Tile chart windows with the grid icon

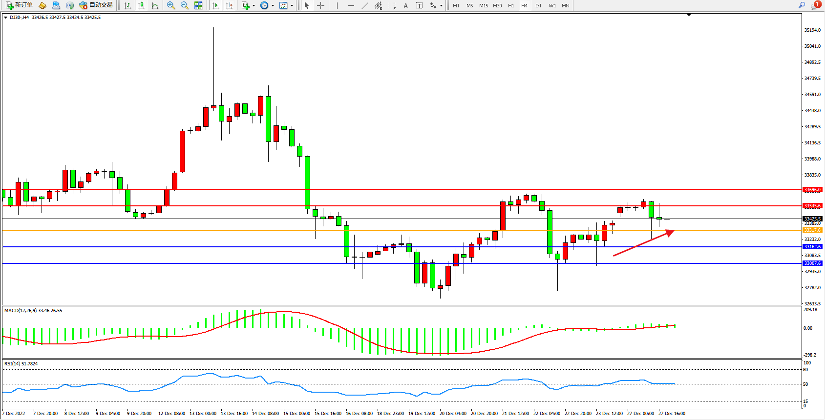click(x=198, y=5)
